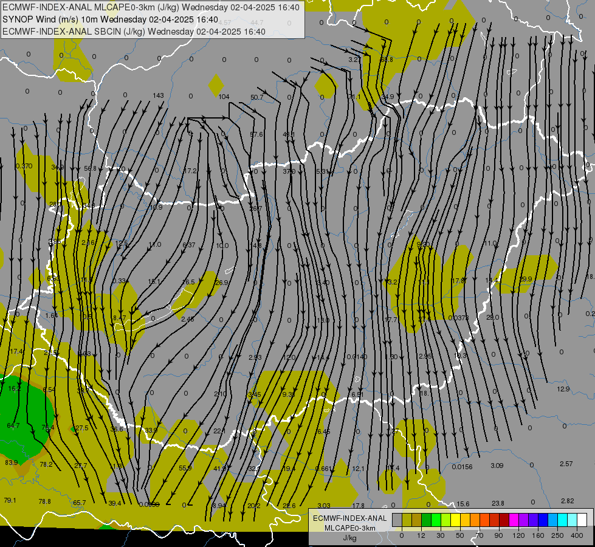This screenshot has width=595, height=547.
Task: Click the map value 0.0378
Action: point(458,318)
